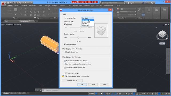Image resolution: width=171 pixels, height=96 pixels.
Task: Switch to the View ribbon tab
Action: [x=40, y=6]
